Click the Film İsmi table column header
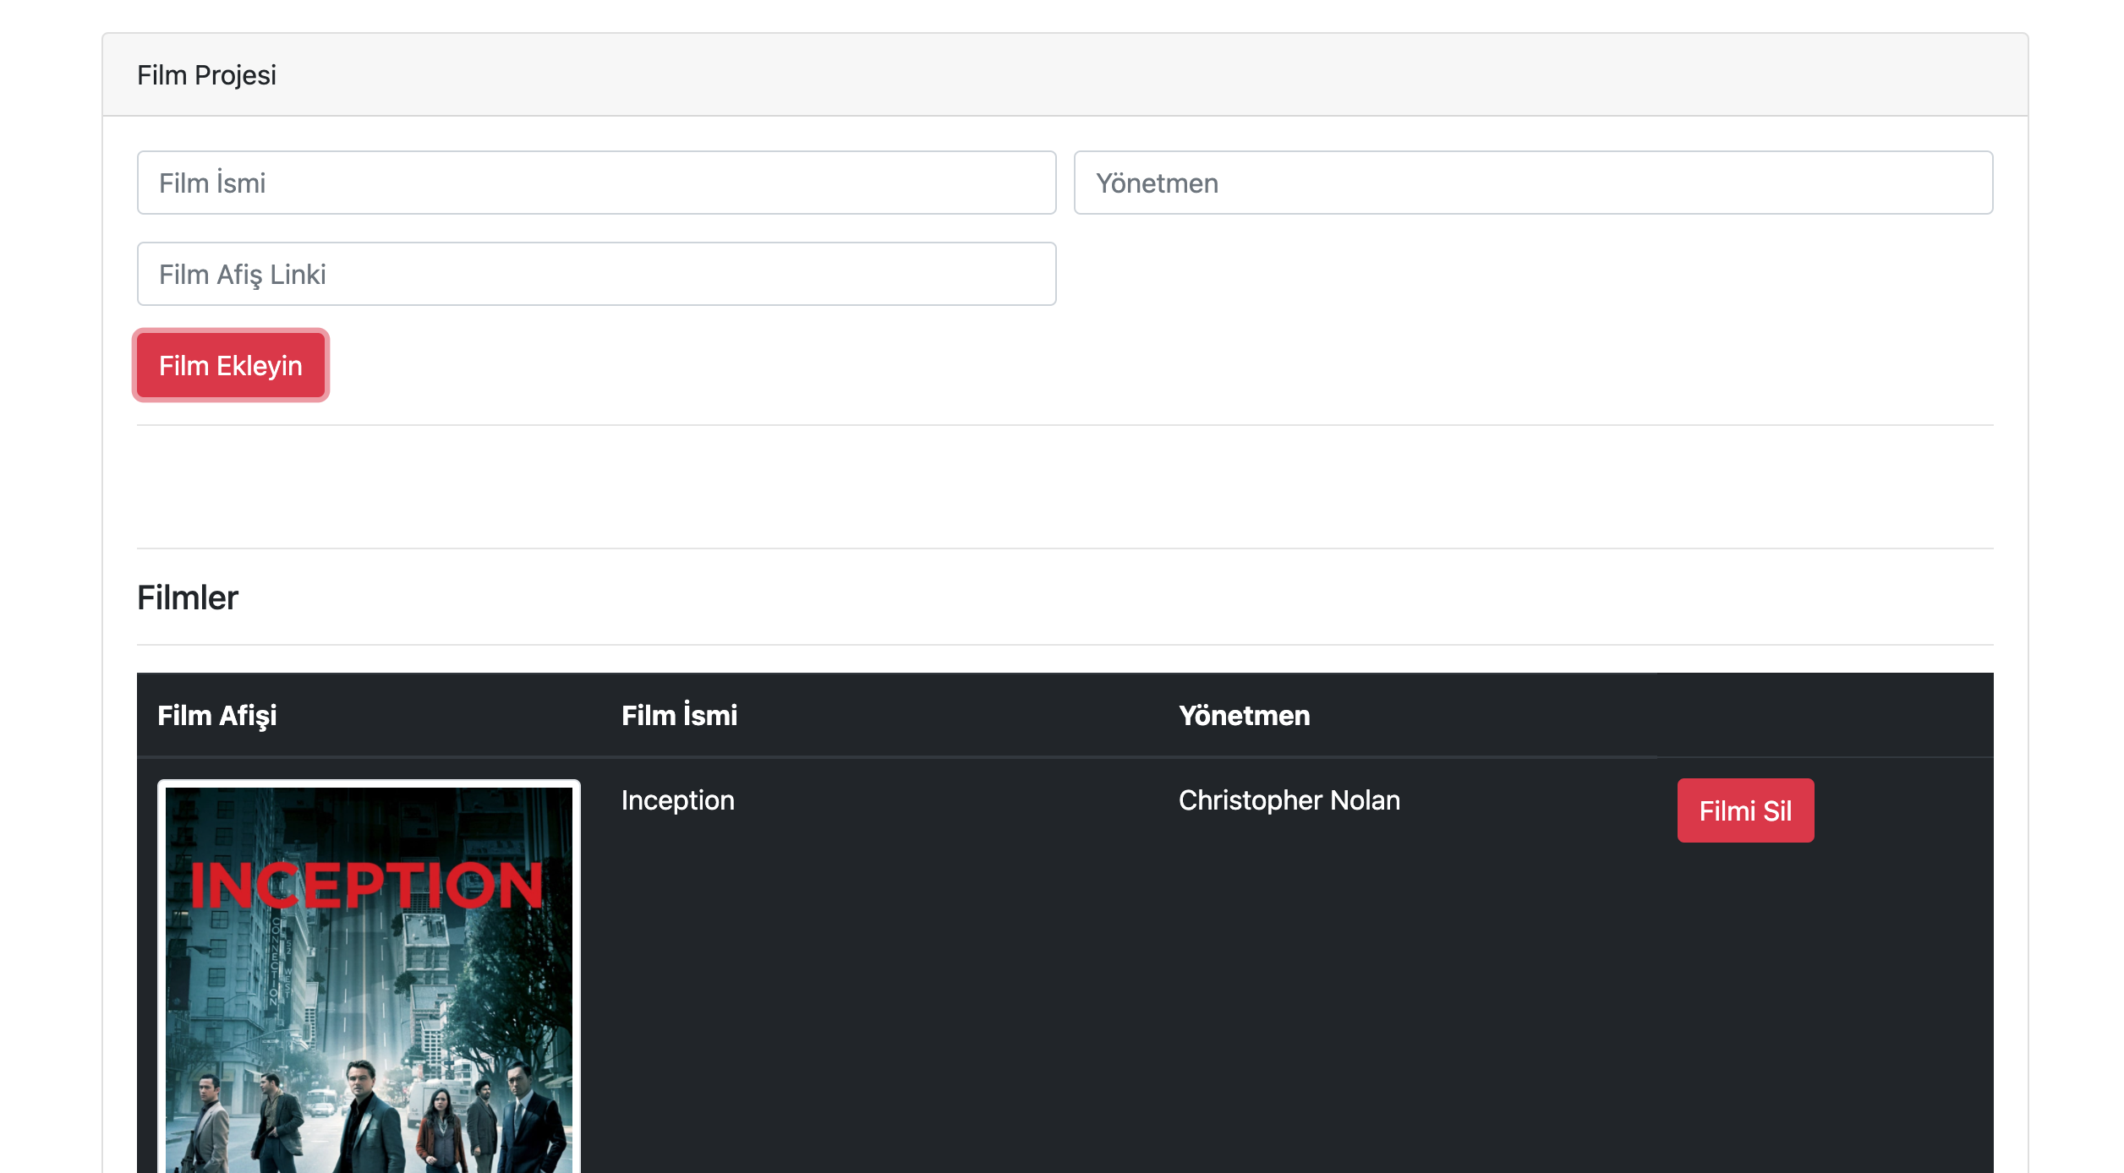 click(x=679, y=715)
